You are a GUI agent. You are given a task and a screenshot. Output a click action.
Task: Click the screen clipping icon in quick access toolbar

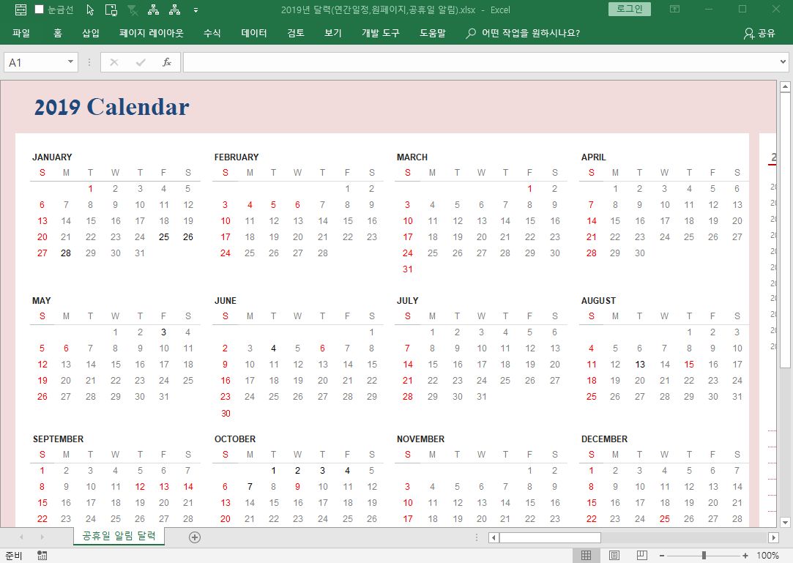[111, 10]
